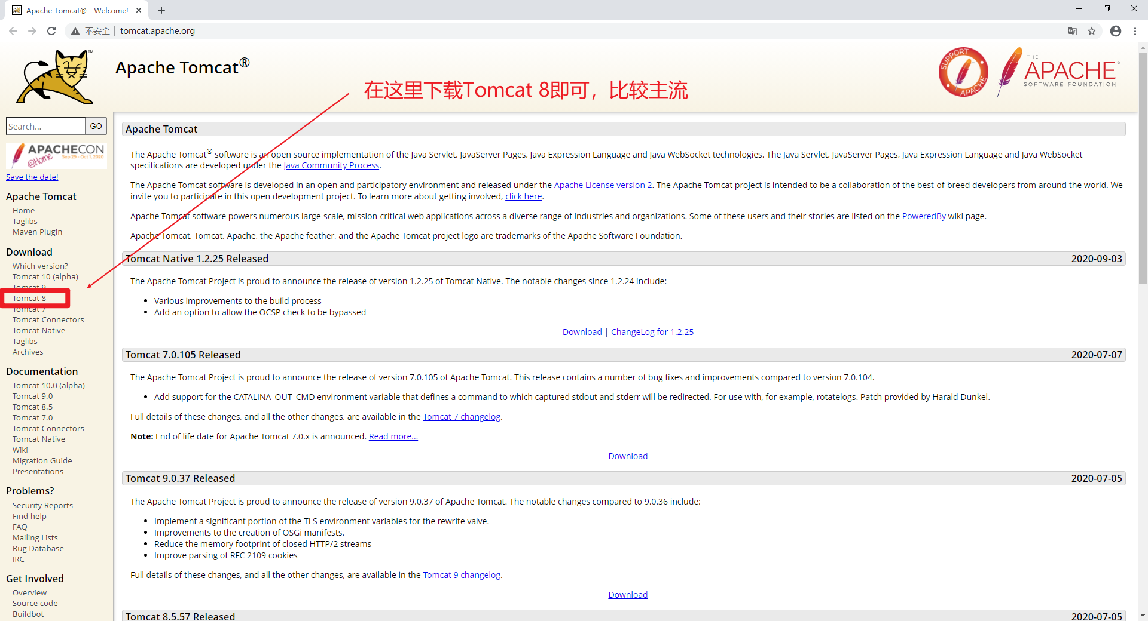
Task: Click the page vertical scrollbar thumb
Action: [x=1143, y=168]
